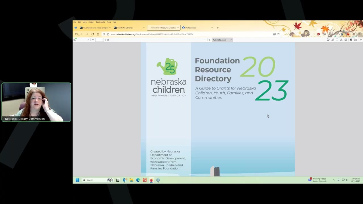Open Outlook from the taskbar
The height and width of the screenshot is (204, 363).
(x=124, y=180)
